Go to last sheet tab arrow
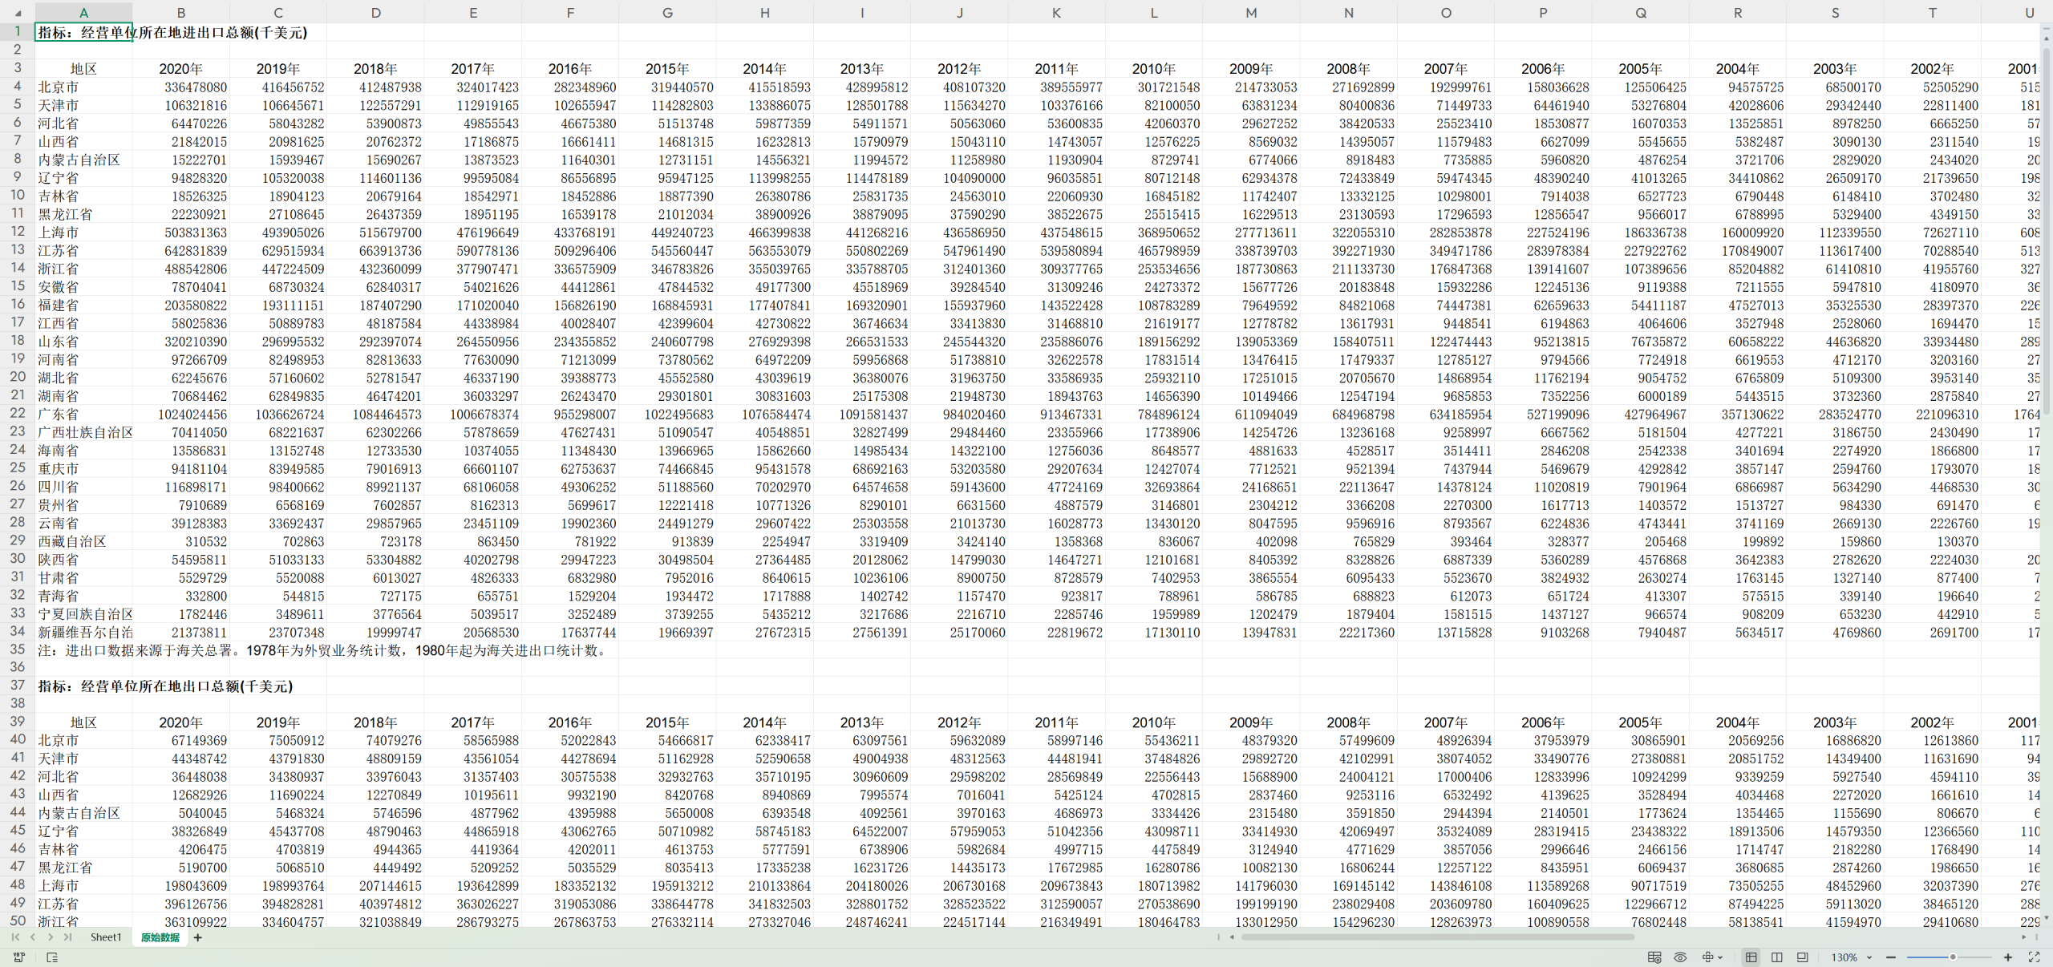 68,937
